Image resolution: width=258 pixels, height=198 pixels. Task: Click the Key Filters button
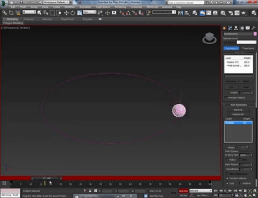[x=203, y=195]
